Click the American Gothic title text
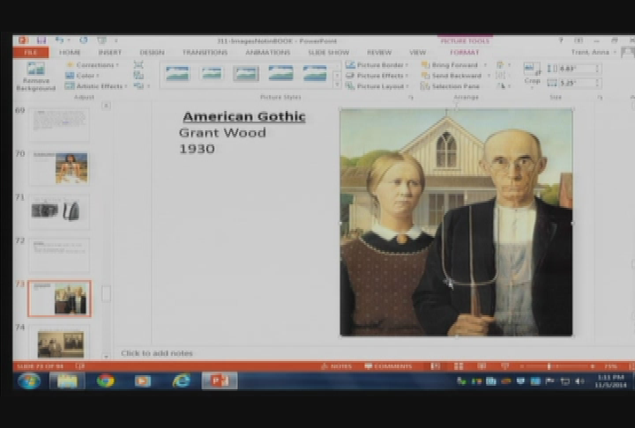Image resolution: width=635 pixels, height=428 pixels. [244, 116]
